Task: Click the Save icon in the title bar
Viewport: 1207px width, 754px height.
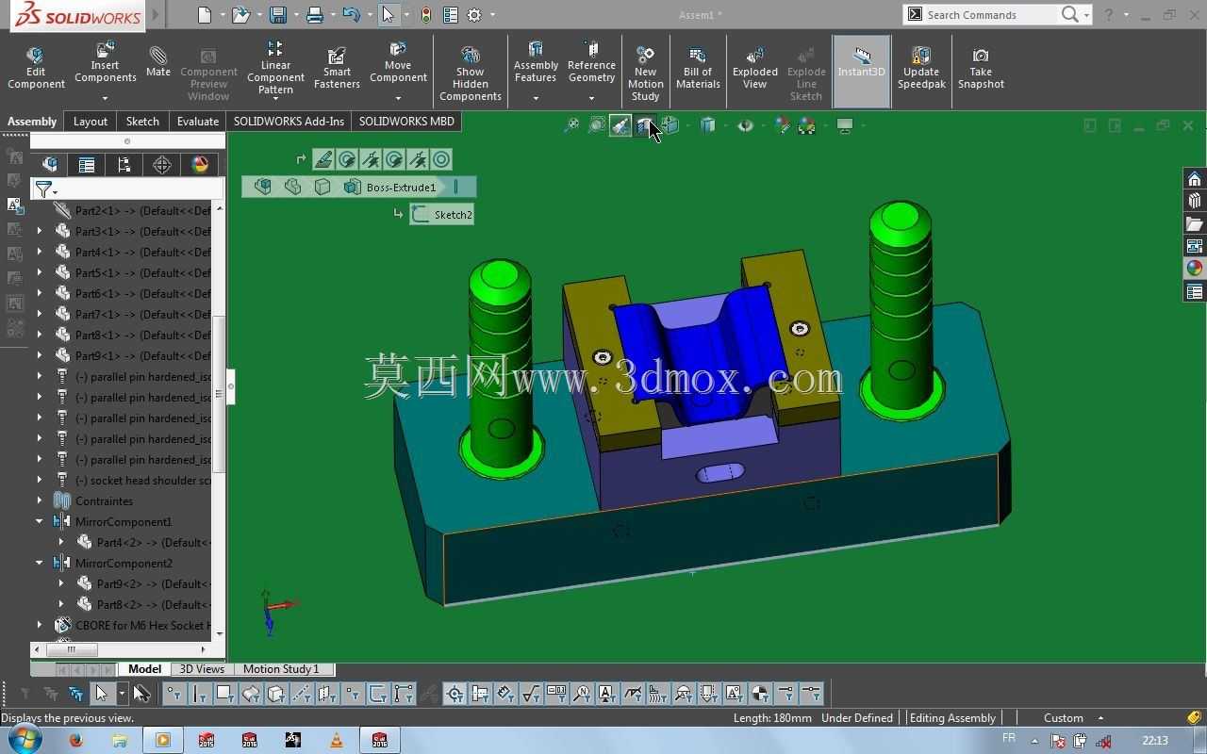Action: 277,15
